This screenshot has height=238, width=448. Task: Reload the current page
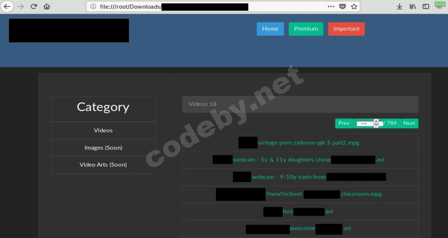[x=34, y=6]
